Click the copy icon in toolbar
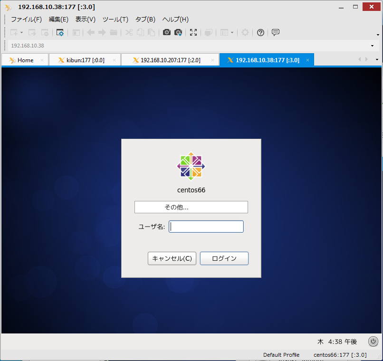383x361 pixels. (x=140, y=32)
